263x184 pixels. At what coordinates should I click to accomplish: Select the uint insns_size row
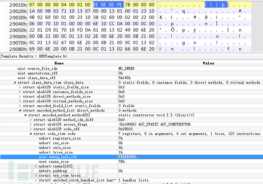[x=131, y=162]
